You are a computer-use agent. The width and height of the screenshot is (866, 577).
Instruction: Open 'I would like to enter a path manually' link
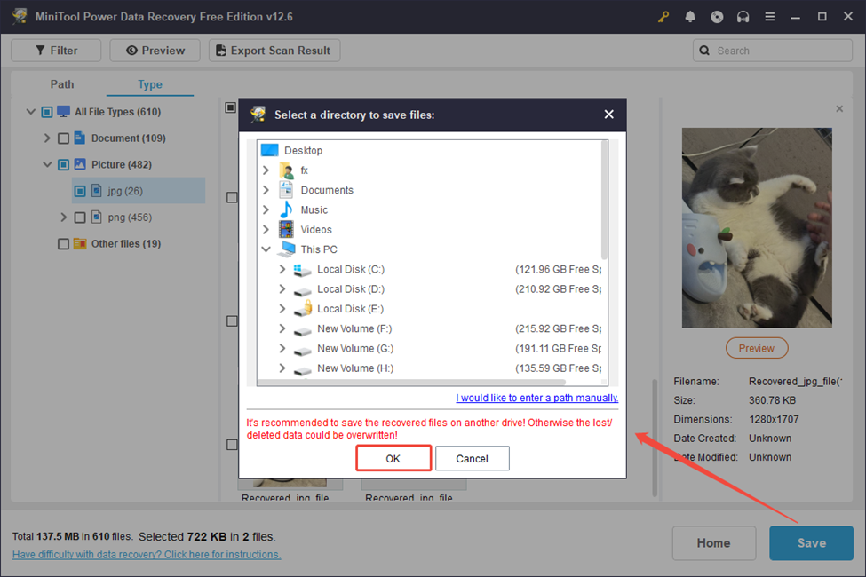(536, 398)
